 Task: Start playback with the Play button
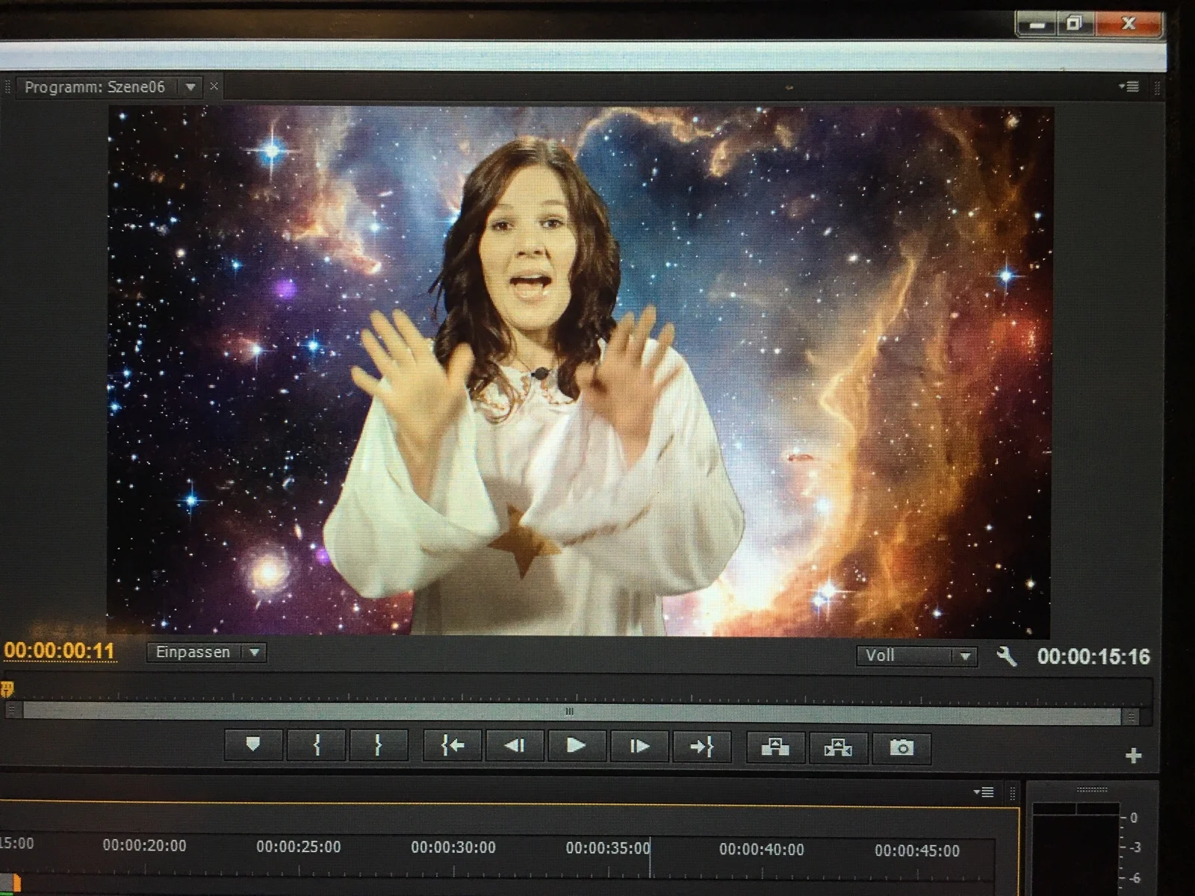tap(576, 746)
